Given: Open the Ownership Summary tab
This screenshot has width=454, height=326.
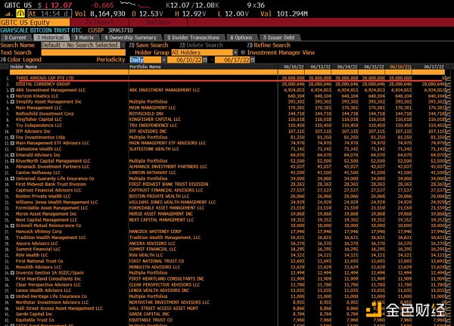Looking at the screenshot, I should [131, 38].
